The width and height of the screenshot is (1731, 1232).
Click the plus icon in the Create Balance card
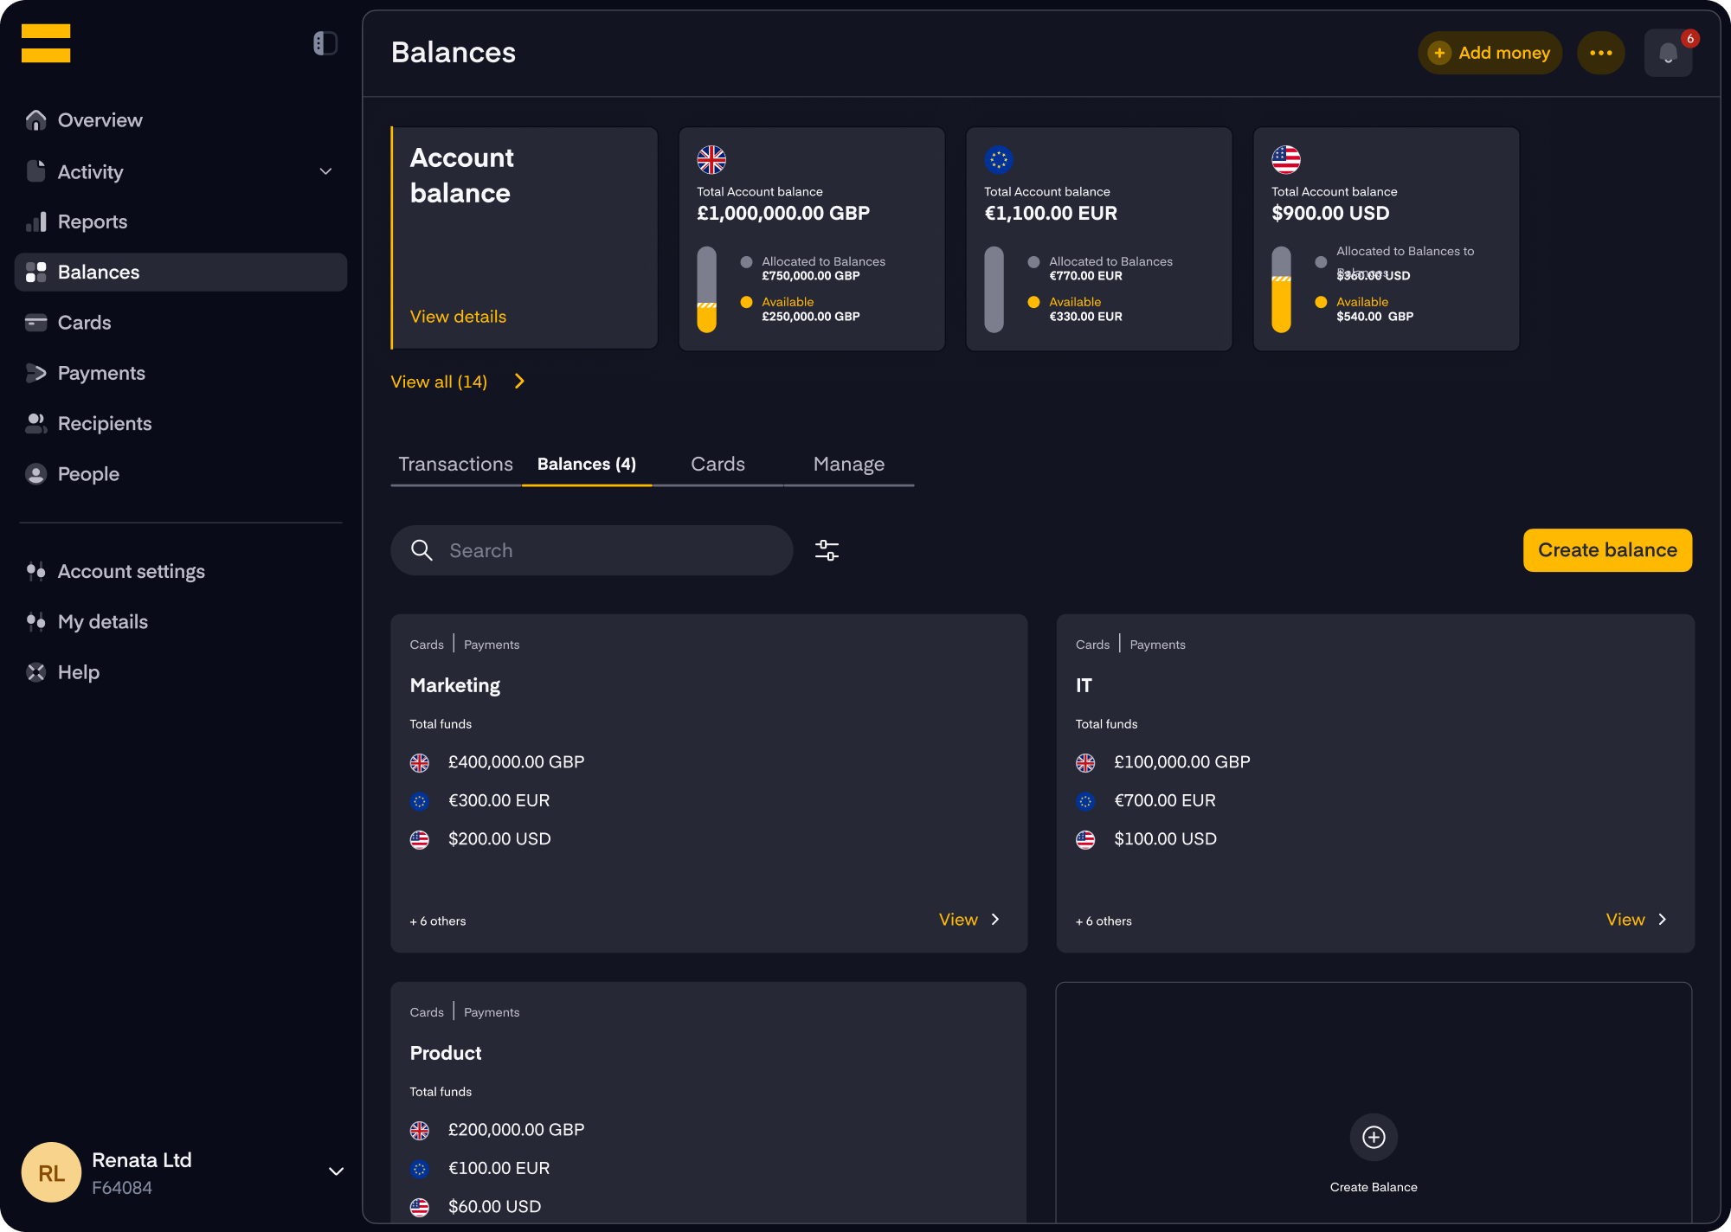1374,1137
